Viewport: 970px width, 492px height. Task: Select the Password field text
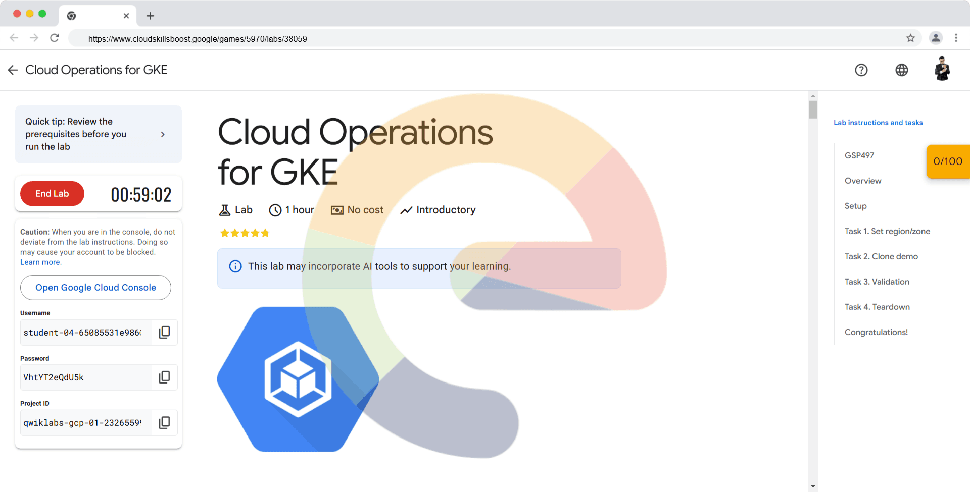[86, 377]
